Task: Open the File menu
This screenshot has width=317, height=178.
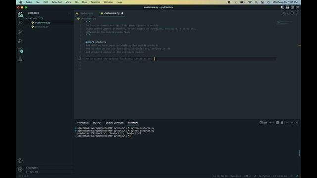Action: pyautogui.click(x=38, y=2)
